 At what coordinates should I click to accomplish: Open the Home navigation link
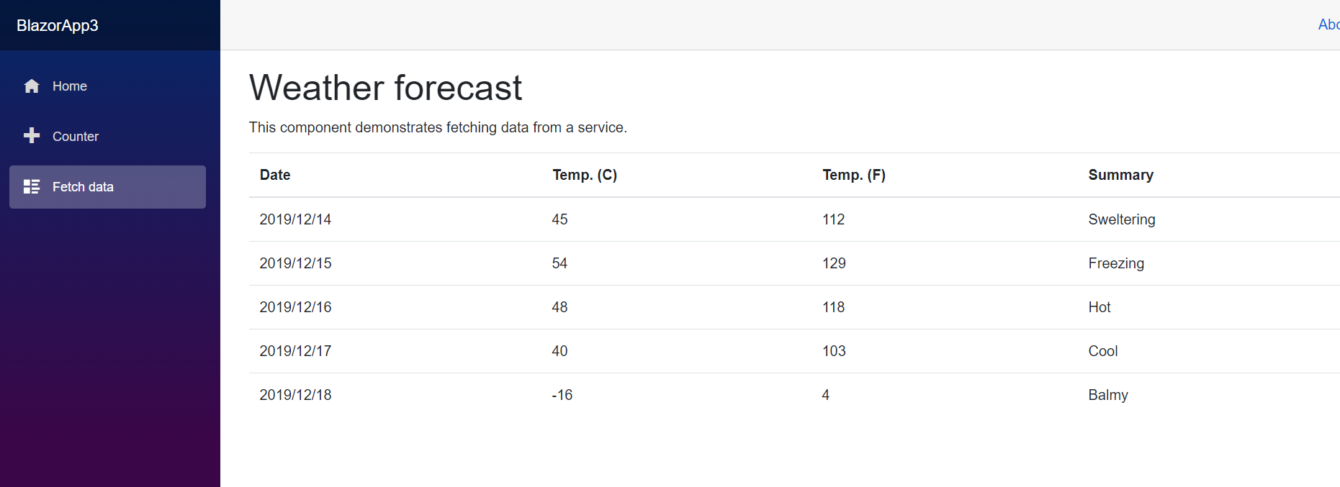[69, 86]
